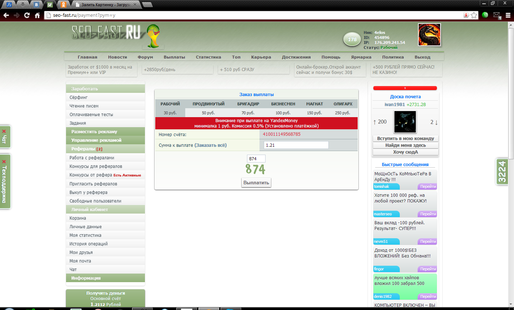Click 'Вступить в мою команду' button

(405, 139)
